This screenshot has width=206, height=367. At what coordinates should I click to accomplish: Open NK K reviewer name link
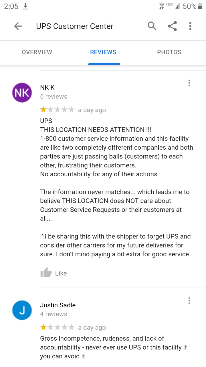point(47,88)
